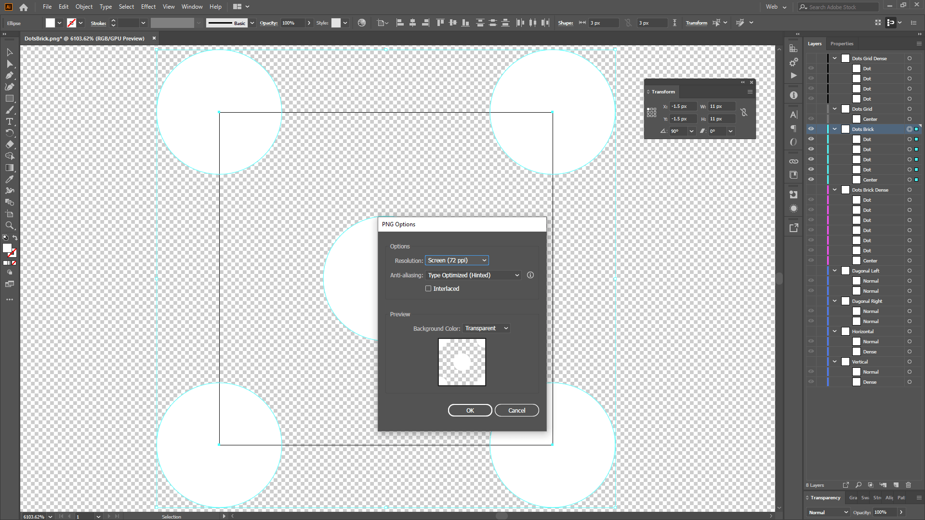925x520 pixels.
Task: Select the Rectangle tool
Action: tap(10, 98)
